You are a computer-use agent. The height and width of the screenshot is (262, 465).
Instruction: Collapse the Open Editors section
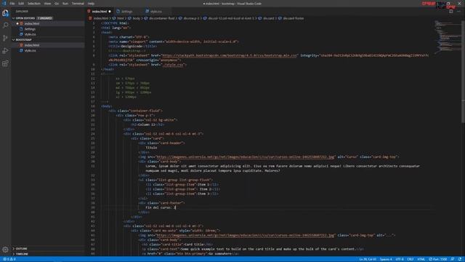[25, 18]
